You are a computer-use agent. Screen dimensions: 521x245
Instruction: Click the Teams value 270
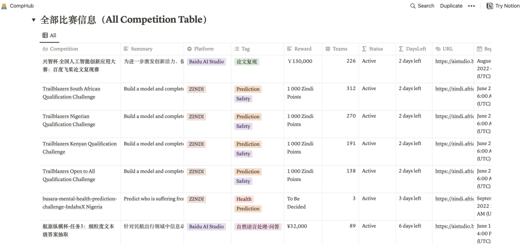(x=351, y=116)
